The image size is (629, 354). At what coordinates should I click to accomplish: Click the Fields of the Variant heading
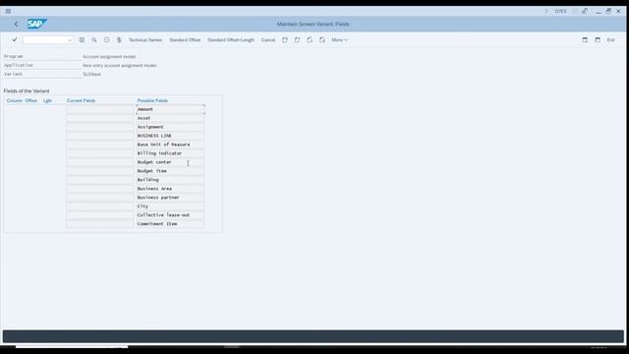pos(27,91)
